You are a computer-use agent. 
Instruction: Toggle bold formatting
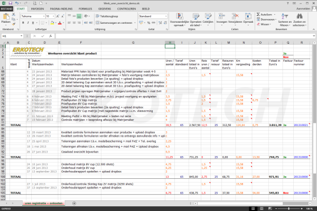(23, 23)
